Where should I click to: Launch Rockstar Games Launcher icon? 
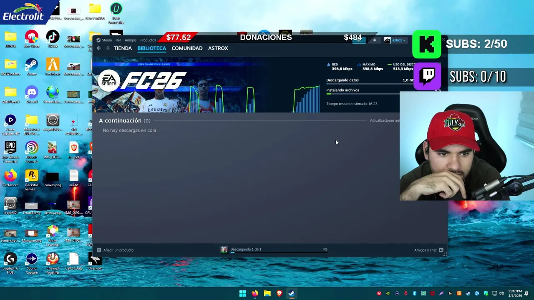click(x=31, y=180)
